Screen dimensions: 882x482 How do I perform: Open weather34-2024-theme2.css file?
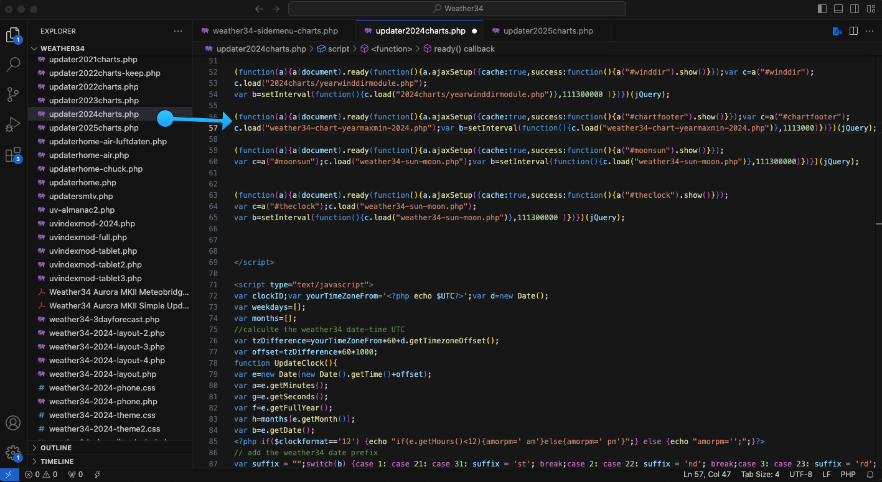click(110, 429)
